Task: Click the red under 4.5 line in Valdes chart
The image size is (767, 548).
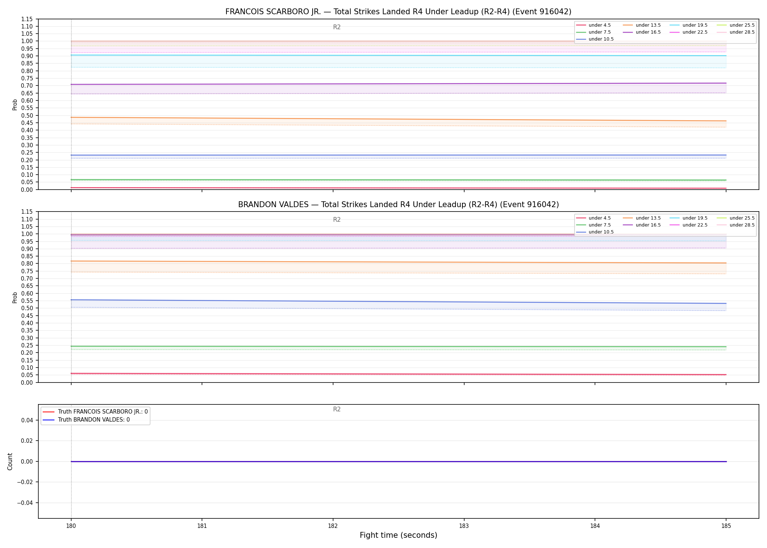Action: click(x=398, y=374)
